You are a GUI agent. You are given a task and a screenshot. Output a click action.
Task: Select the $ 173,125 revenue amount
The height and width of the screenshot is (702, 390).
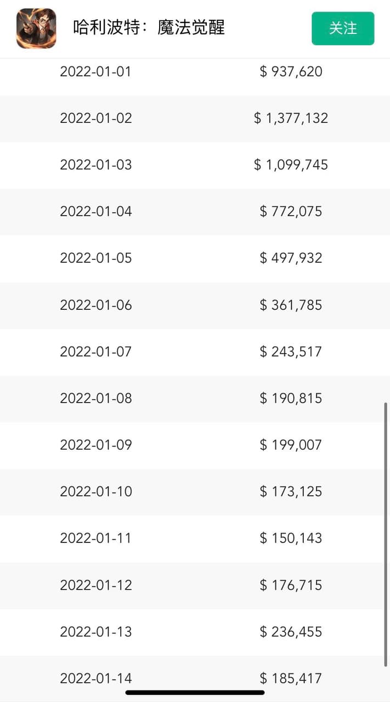pyautogui.click(x=291, y=491)
